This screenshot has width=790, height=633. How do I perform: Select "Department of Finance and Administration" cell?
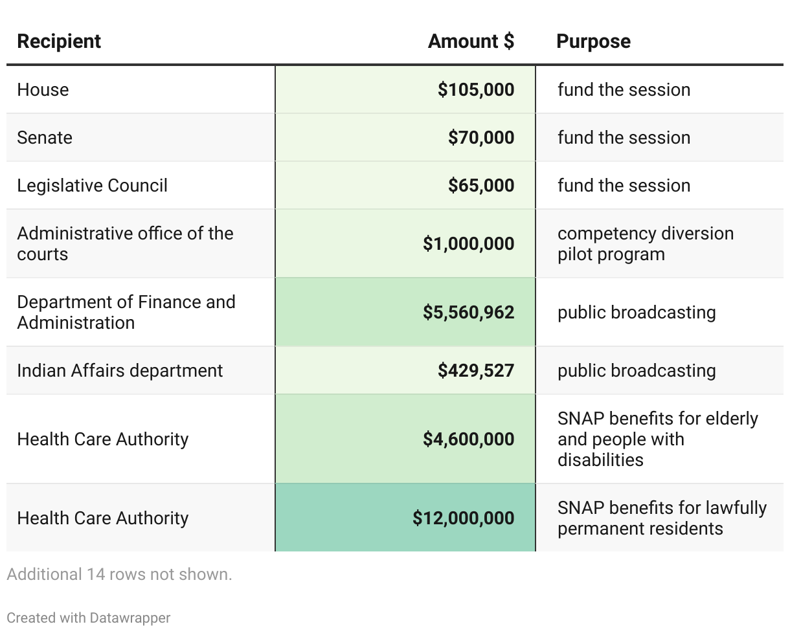click(x=126, y=312)
